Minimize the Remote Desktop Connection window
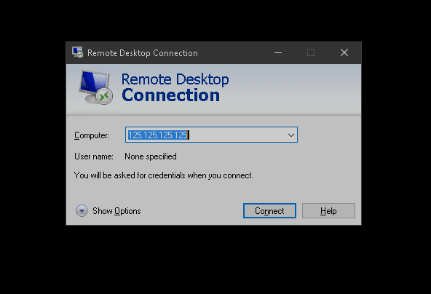Image resolution: width=431 pixels, height=294 pixels. coord(278,52)
